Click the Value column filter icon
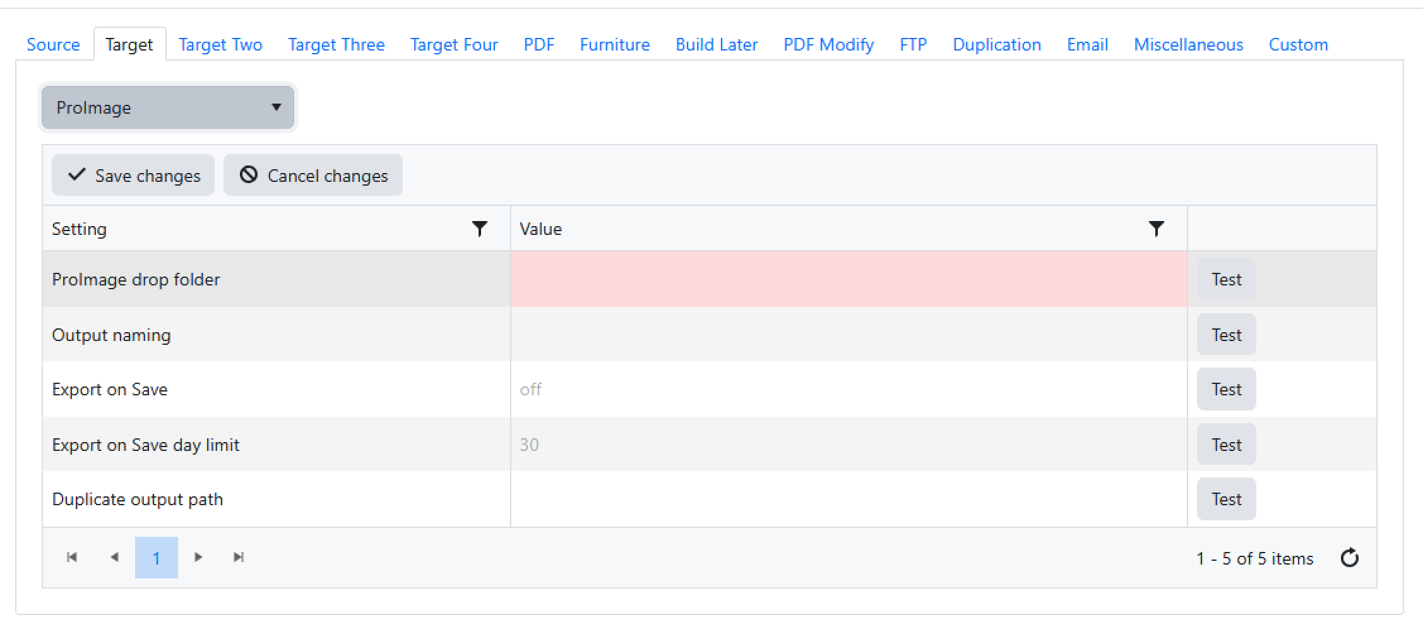Viewport: 1423px width, 629px height. 1156,229
